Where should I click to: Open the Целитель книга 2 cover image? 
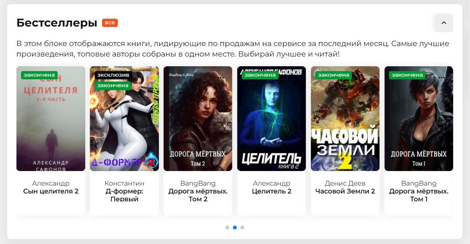tap(271, 119)
